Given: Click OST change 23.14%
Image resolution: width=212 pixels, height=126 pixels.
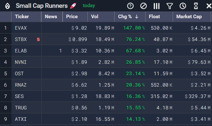Looking at the screenshot, I should coord(135,74).
